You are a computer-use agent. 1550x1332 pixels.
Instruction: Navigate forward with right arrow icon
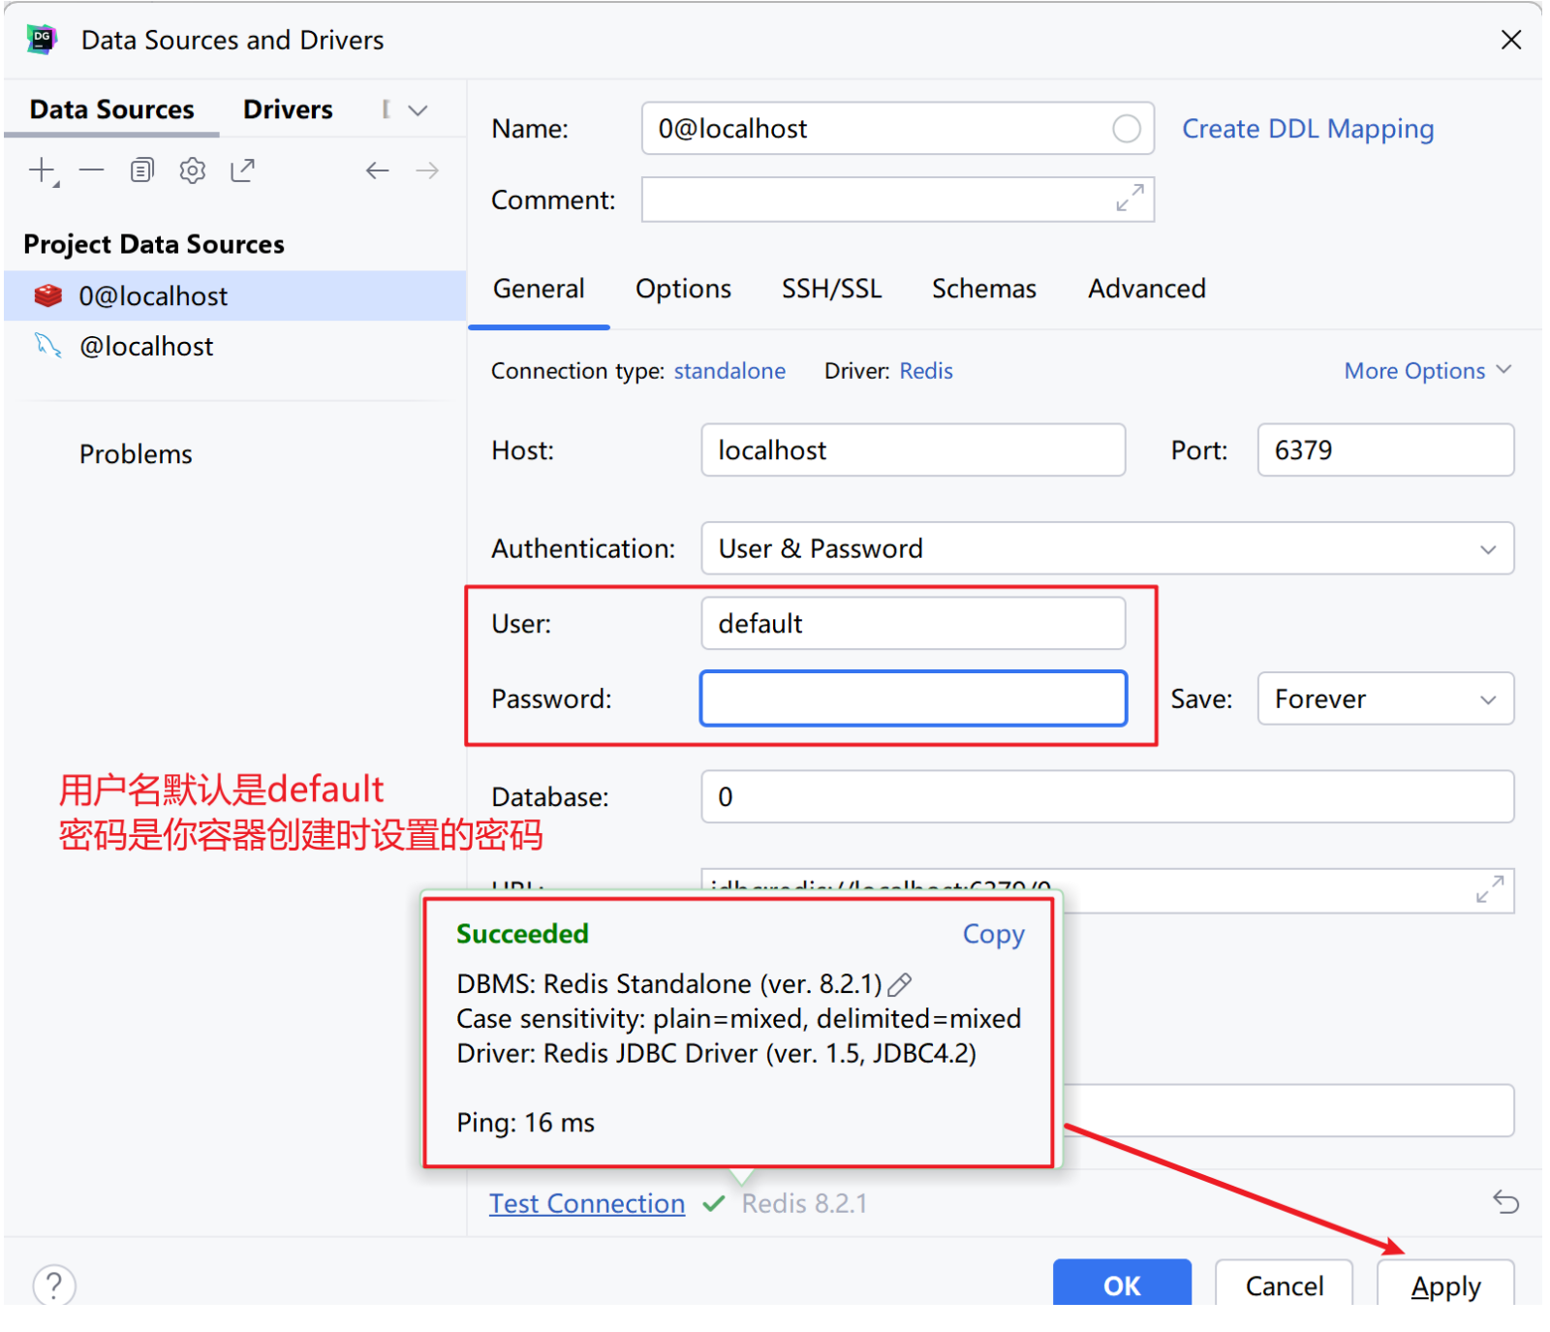(427, 170)
